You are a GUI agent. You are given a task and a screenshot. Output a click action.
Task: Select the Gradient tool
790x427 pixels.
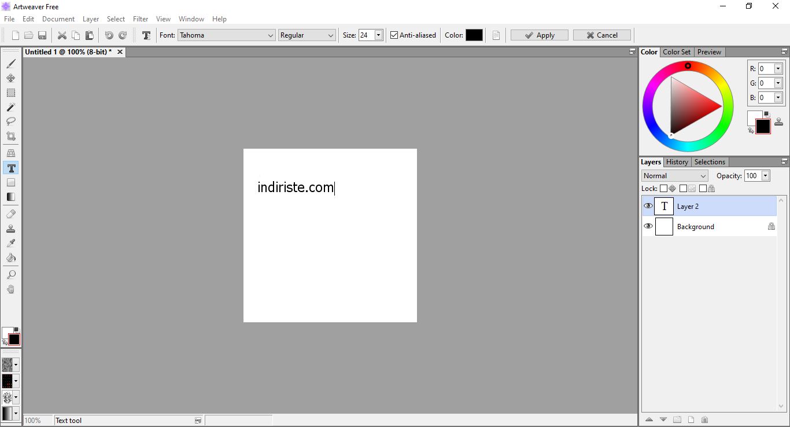[11, 197]
